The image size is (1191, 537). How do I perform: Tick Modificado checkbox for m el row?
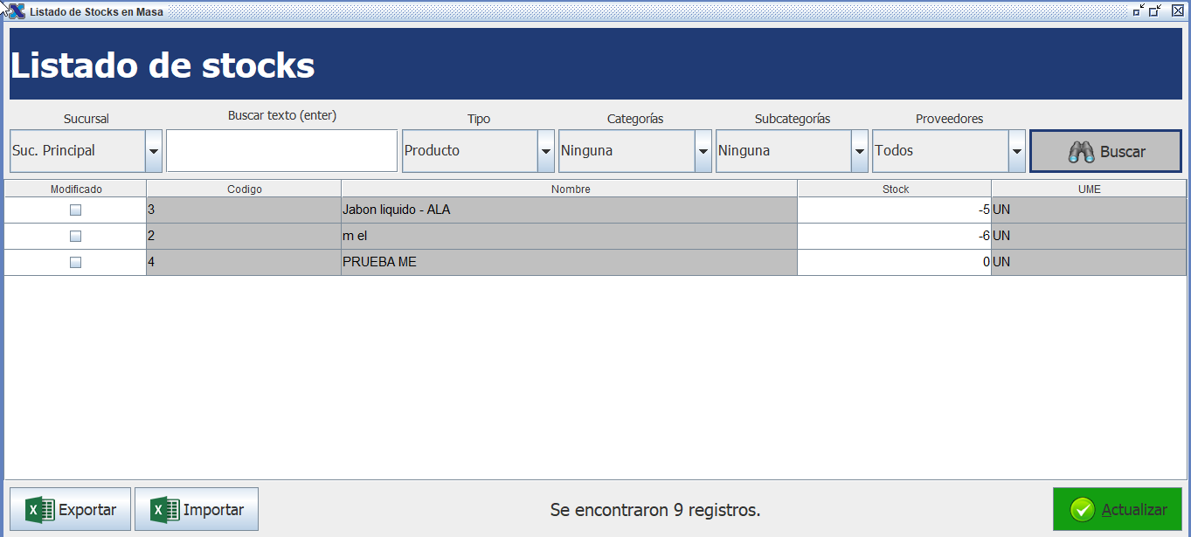pos(75,237)
